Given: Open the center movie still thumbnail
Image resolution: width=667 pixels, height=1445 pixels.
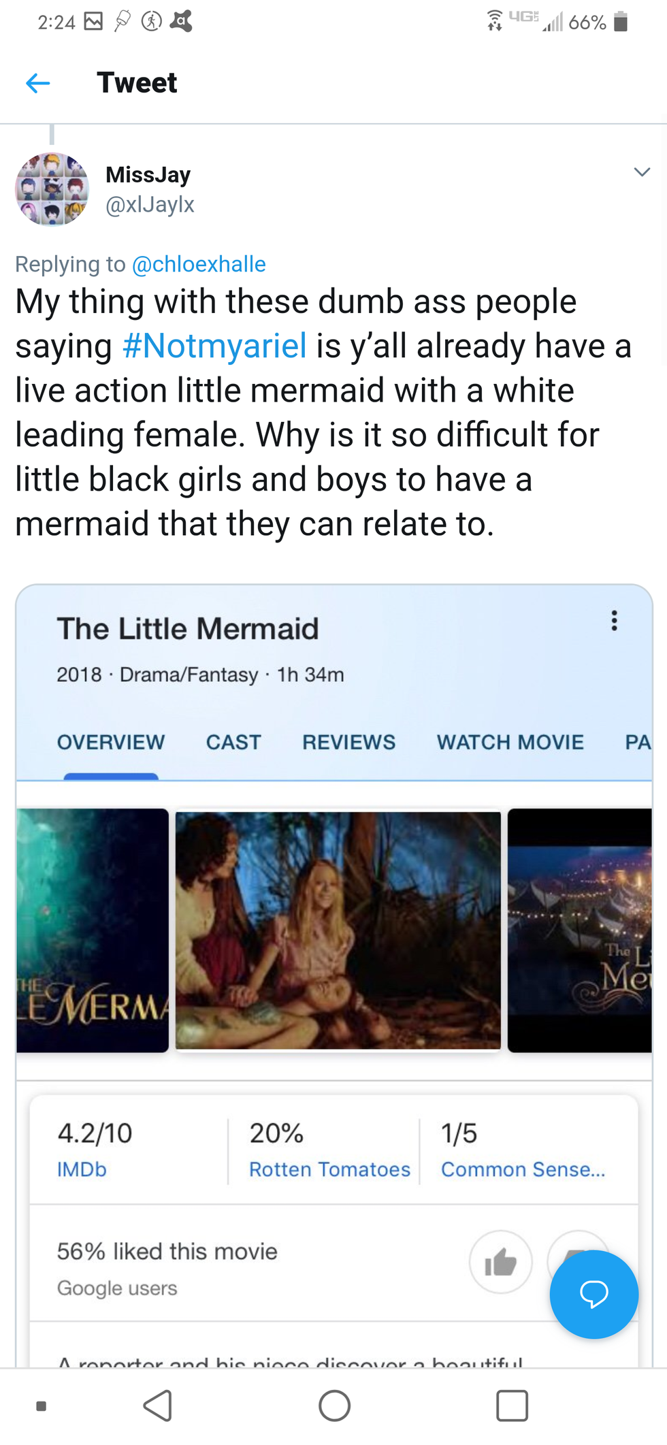Looking at the screenshot, I should pyautogui.click(x=338, y=930).
